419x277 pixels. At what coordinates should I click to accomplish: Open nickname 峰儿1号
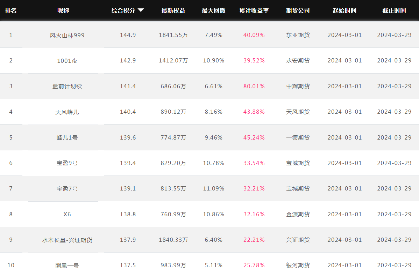pyautogui.click(x=67, y=137)
